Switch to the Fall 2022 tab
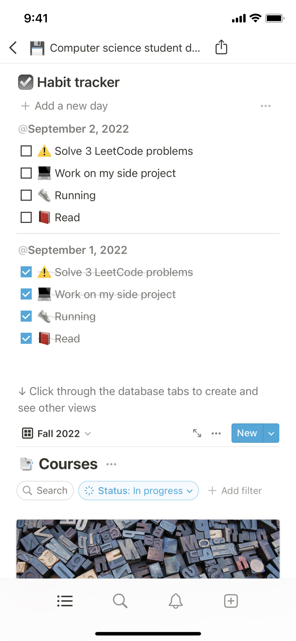 pyautogui.click(x=58, y=433)
